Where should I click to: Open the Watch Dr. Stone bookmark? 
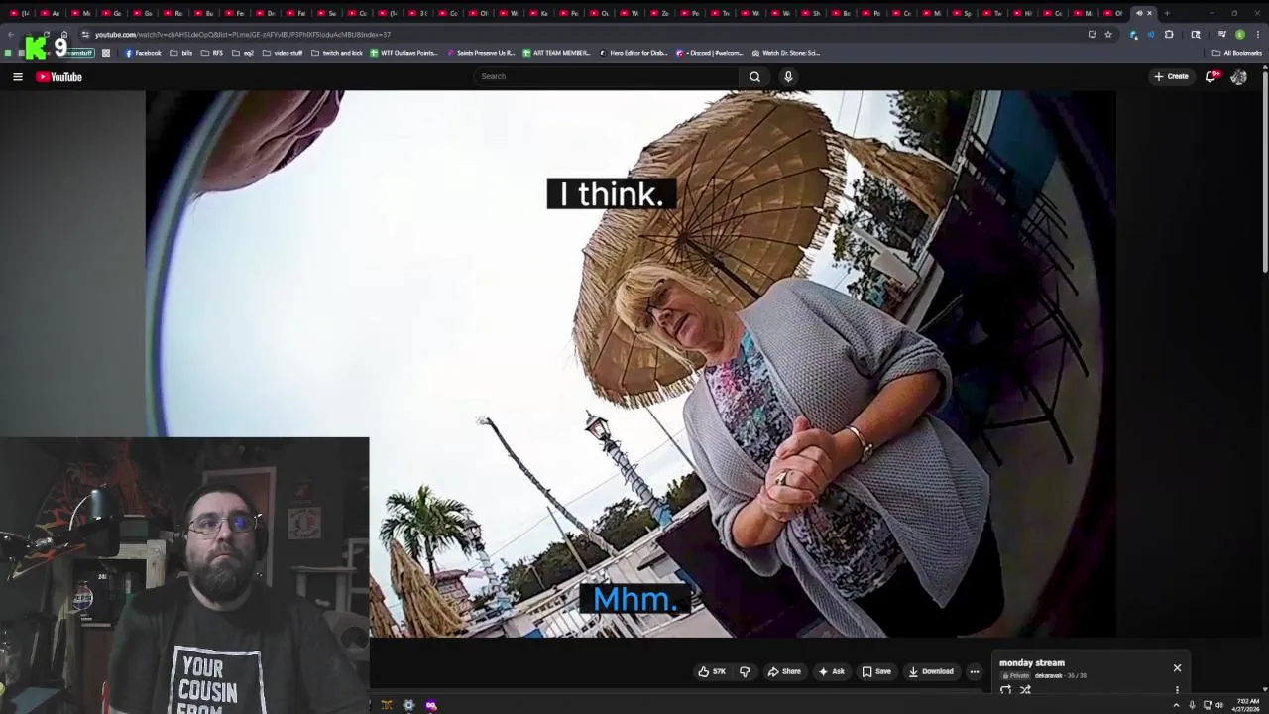coord(786,53)
